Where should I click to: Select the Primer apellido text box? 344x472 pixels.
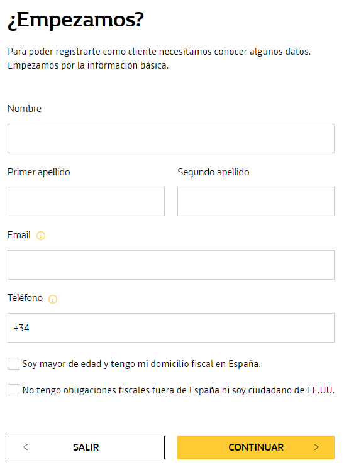(86, 201)
